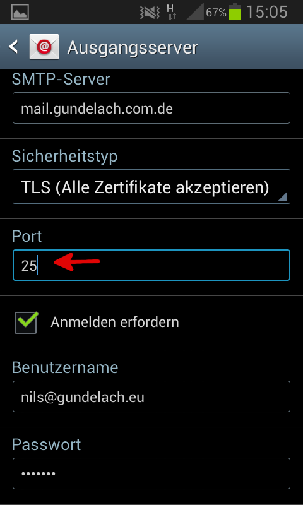Open the Sicherheitstyp dropdown
Image resolution: width=303 pixels, height=505 pixels.
[151, 187]
